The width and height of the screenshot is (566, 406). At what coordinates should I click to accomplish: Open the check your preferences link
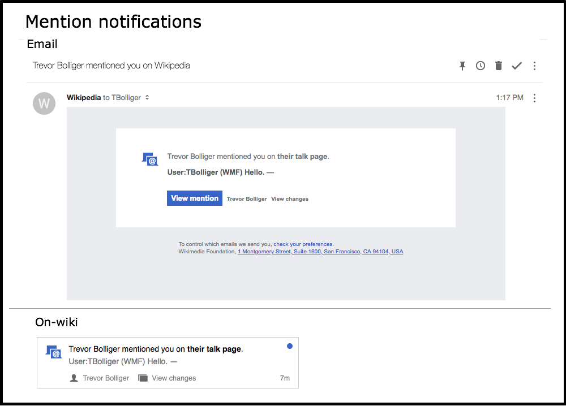click(x=303, y=244)
